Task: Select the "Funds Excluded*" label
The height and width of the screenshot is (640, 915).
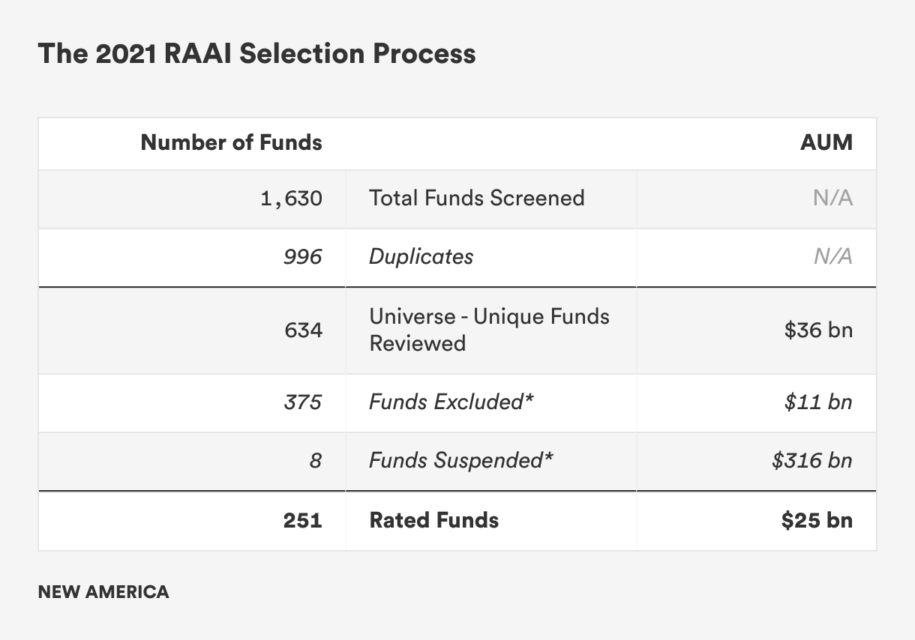Action: click(x=451, y=402)
